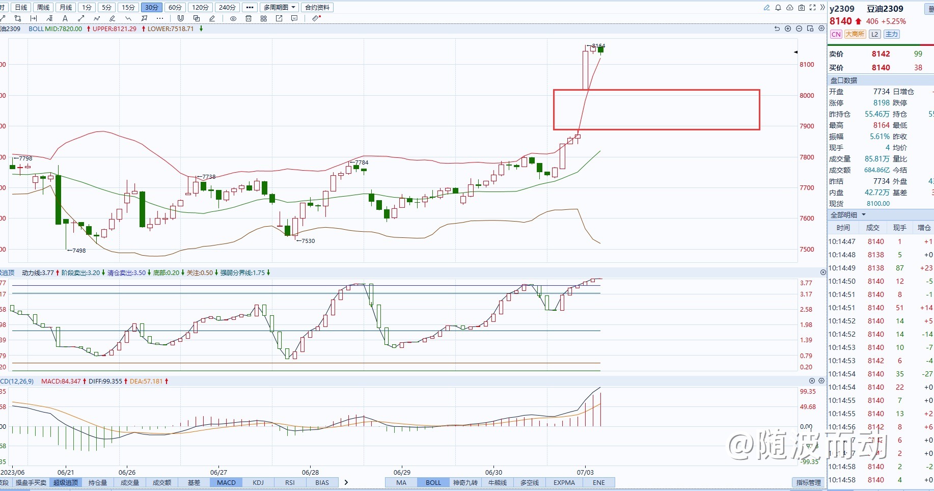Zoom out chart with minus icon
Image resolution: width=934 pixels, height=491 pixels.
click(799, 29)
